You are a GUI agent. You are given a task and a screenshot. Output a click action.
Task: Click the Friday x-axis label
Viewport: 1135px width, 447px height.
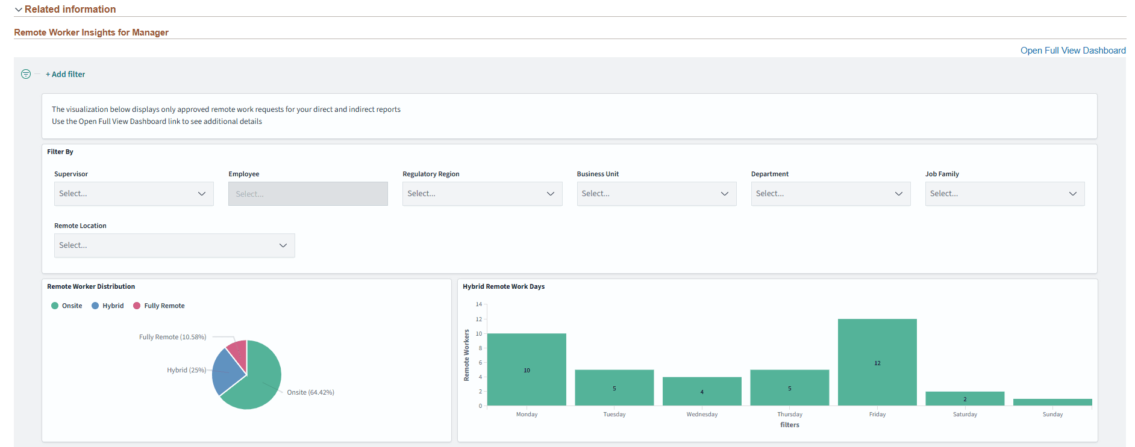pyautogui.click(x=877, y=415)
